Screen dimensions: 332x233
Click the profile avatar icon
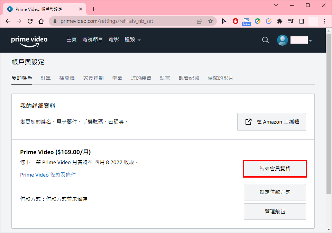pyautogui.click(x=283, y=40)
